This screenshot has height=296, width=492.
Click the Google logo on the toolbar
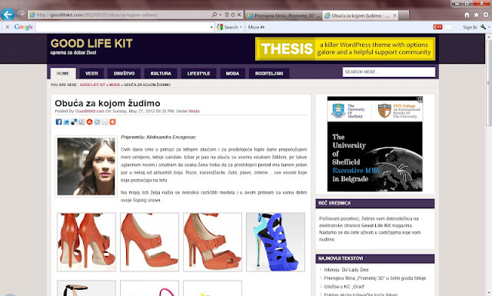pyautogui.click(x=24, y=27)
